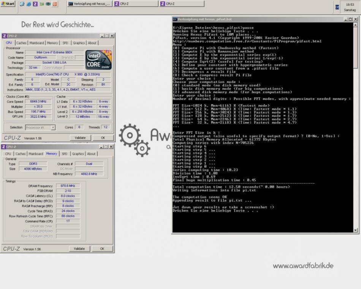Activate Verknüpfung mit hexus taskbar button

tap(90, 4)
